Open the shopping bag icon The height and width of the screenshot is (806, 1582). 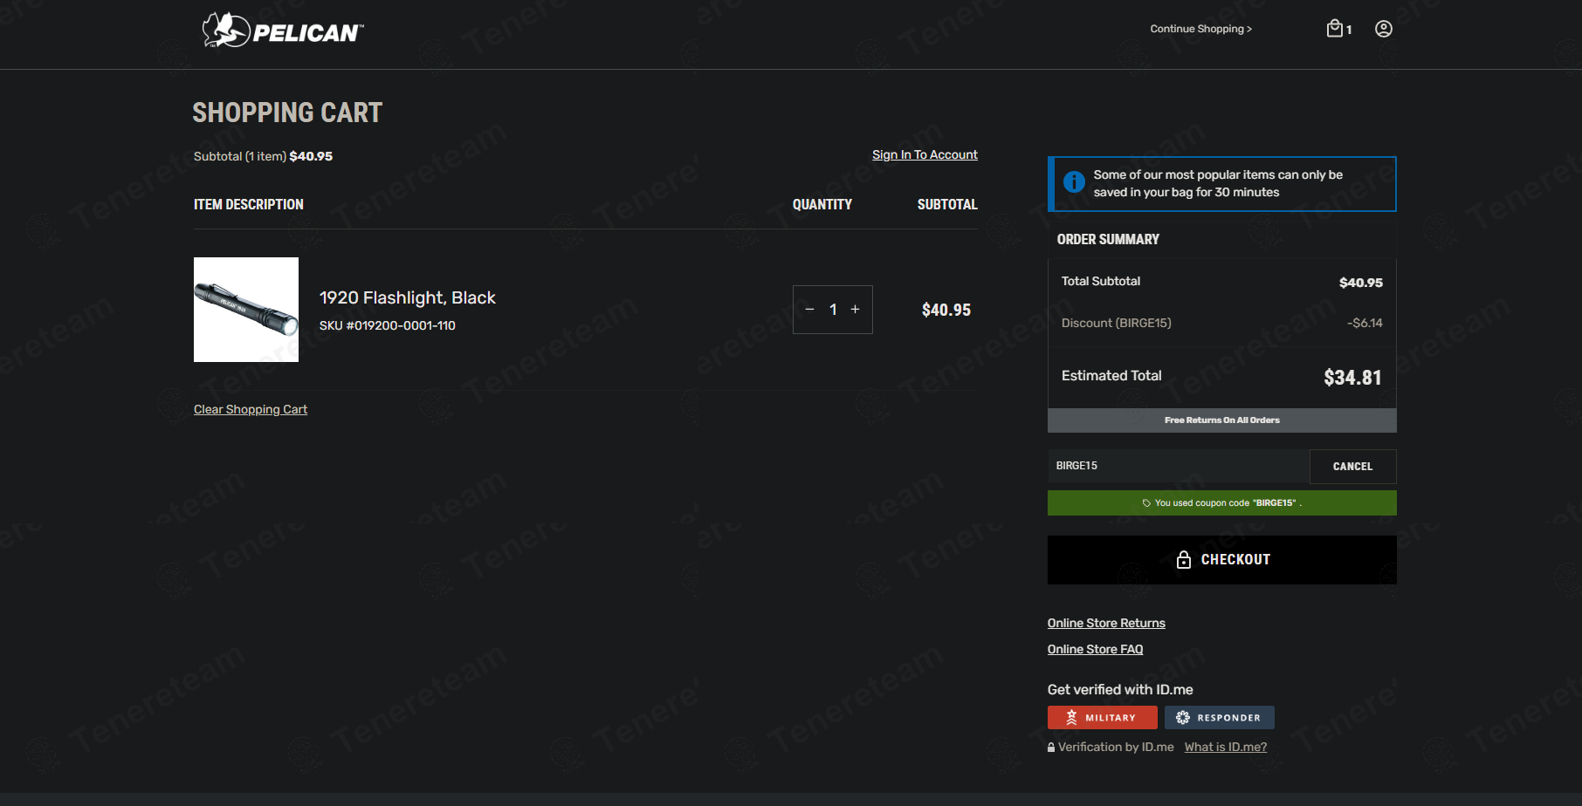point(1335,29)
